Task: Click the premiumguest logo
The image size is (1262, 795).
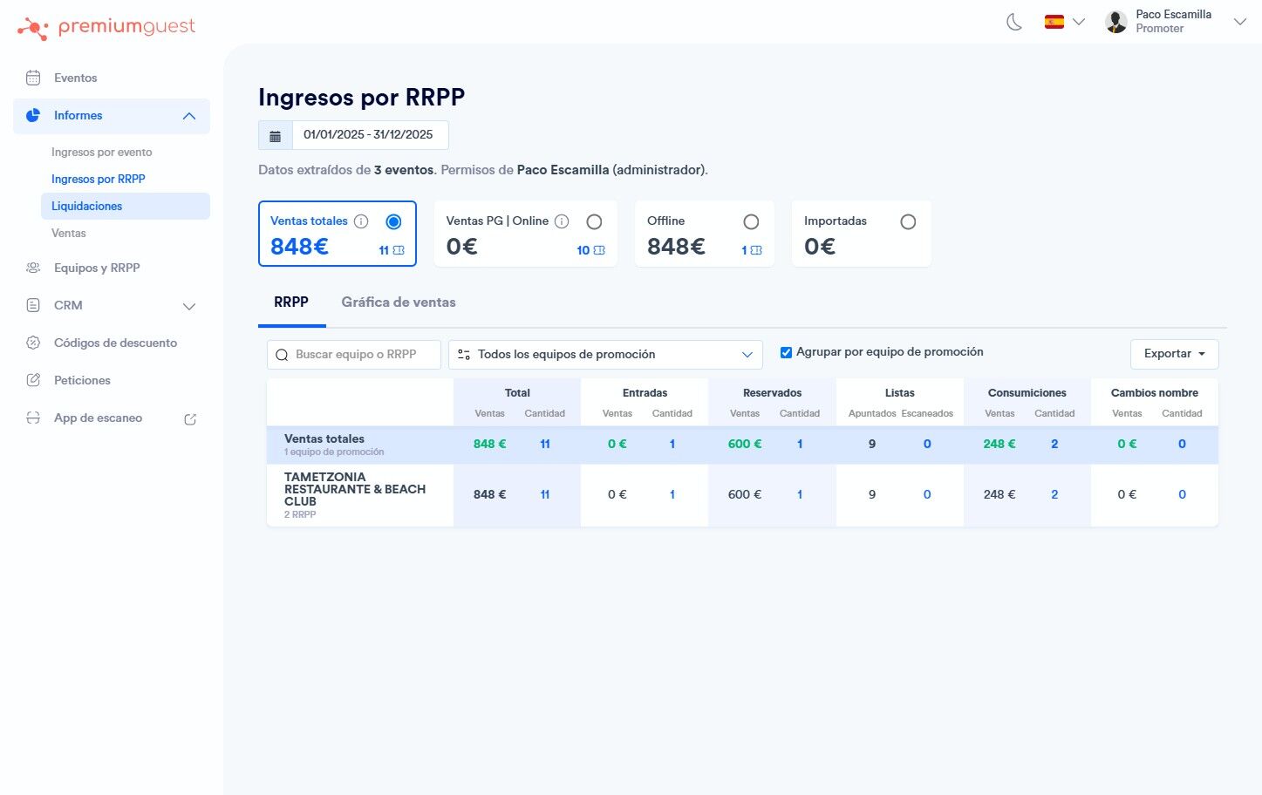Action: [x=106, y=28]
